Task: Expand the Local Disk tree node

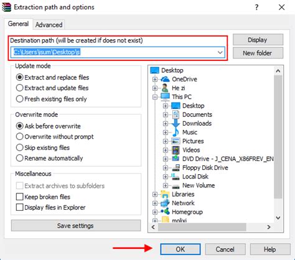Action: coord(166,177)
